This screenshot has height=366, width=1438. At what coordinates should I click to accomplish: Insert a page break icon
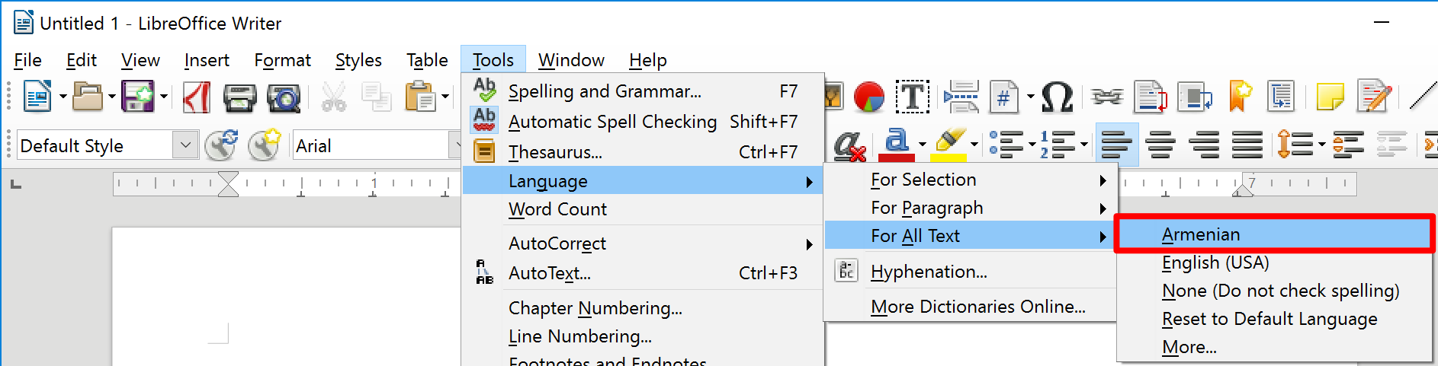point(961,97)
